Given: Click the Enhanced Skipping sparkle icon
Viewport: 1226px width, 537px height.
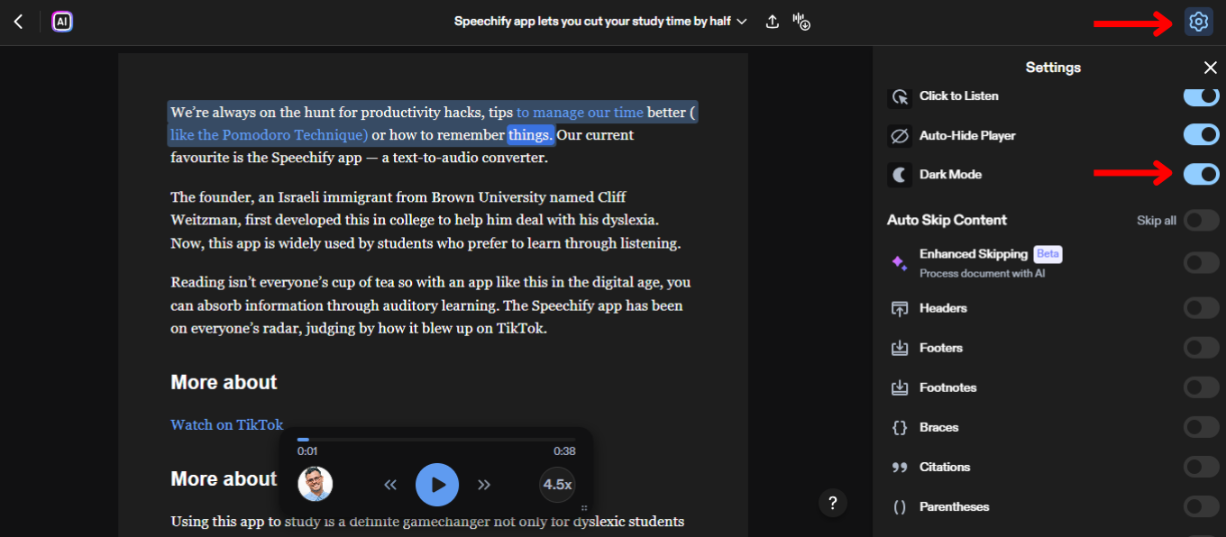Looking at the screenshot, I should 899,263.
